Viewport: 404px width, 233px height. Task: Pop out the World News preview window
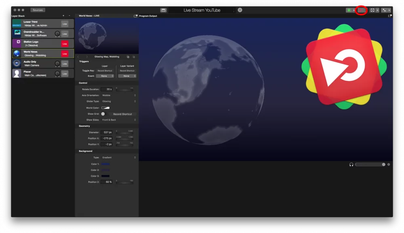135,16
